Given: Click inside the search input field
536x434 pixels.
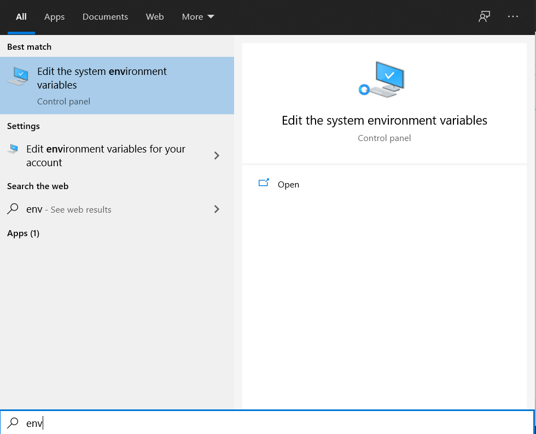Looking at the screenshot, I should [109, 423].
